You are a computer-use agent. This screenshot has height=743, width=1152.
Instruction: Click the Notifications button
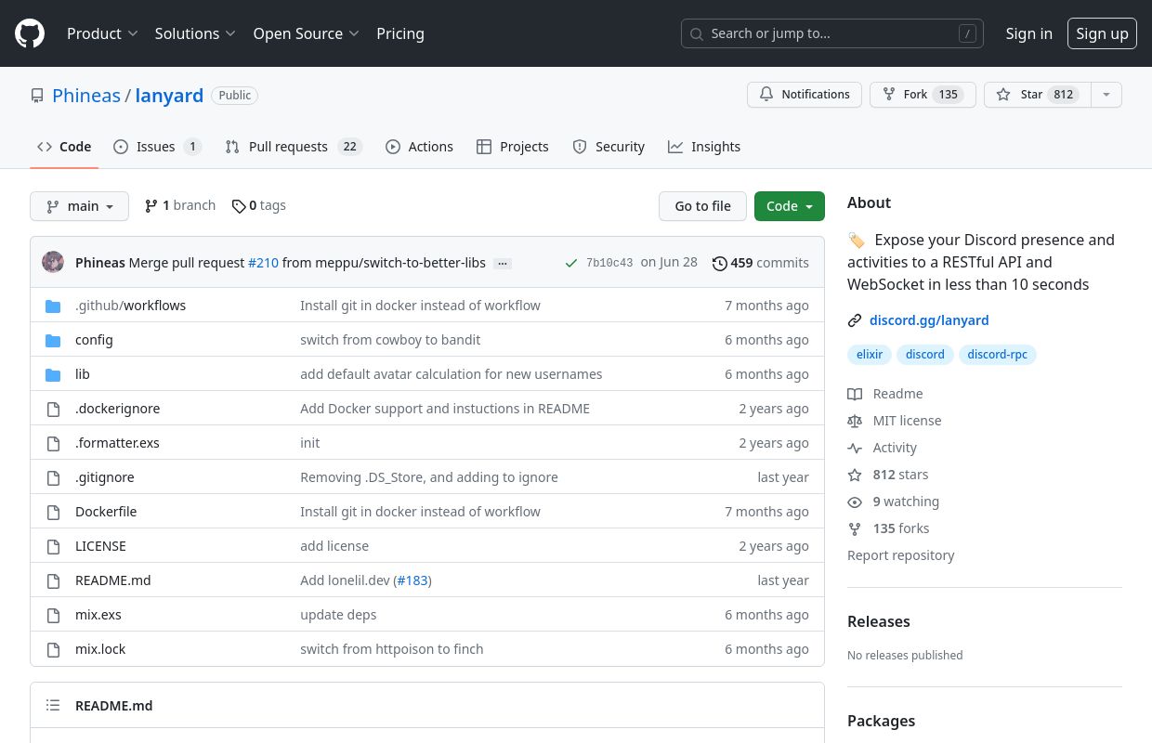click(x=805, y=95)
